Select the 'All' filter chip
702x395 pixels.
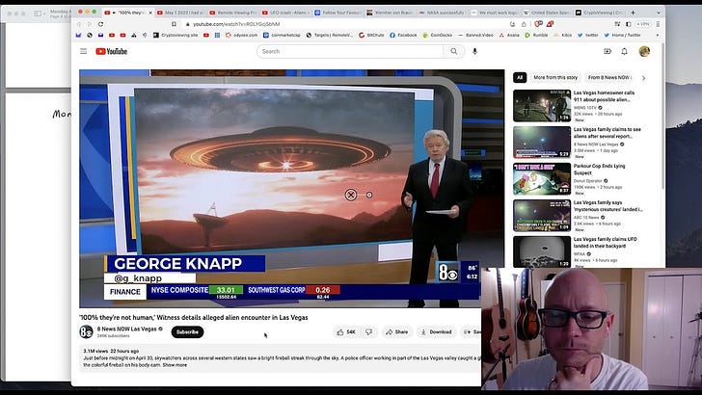(520, 77)
